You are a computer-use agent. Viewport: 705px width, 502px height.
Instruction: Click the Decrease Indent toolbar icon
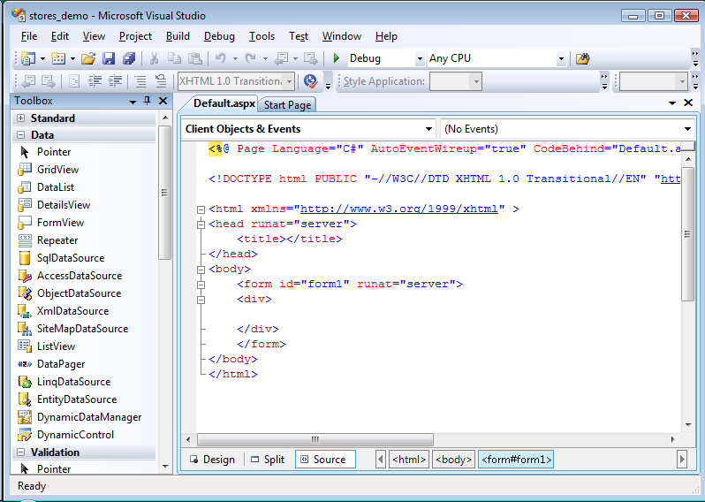coord(95,81)
